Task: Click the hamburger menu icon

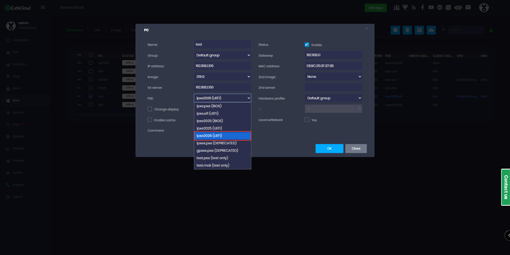Action: (43, 7)
